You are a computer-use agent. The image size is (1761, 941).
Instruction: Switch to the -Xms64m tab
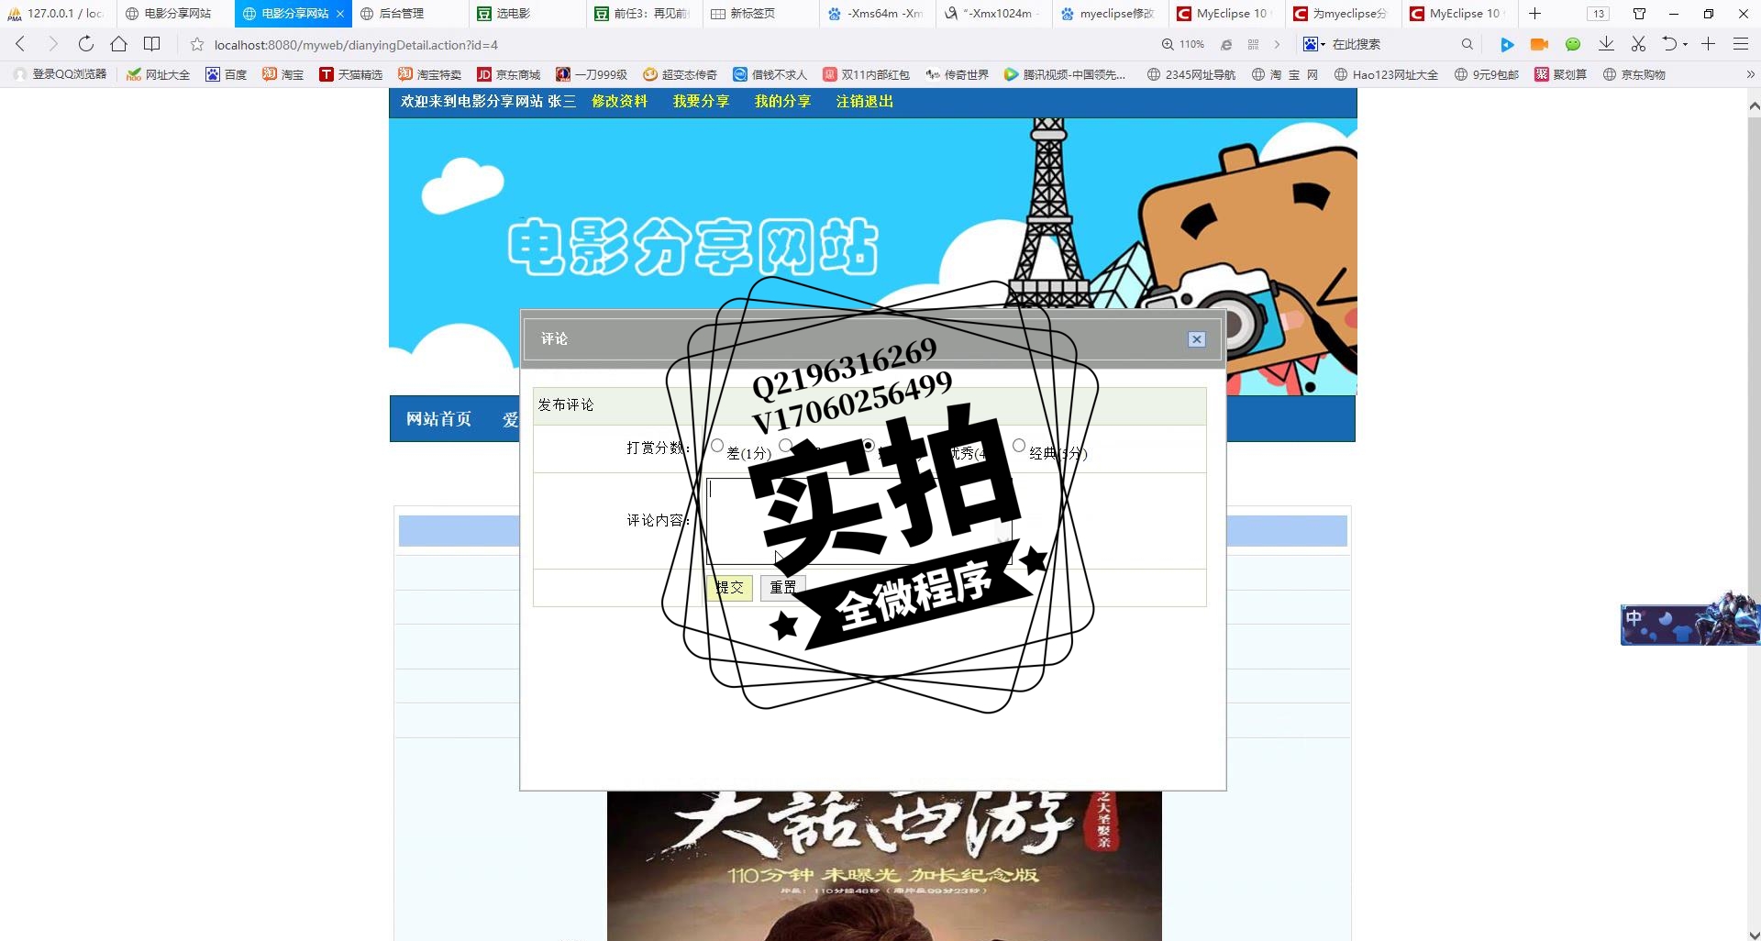tap(878, 14)
